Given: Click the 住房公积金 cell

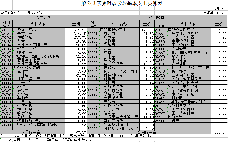Looking at the screenshot, I should pos(27,106).
